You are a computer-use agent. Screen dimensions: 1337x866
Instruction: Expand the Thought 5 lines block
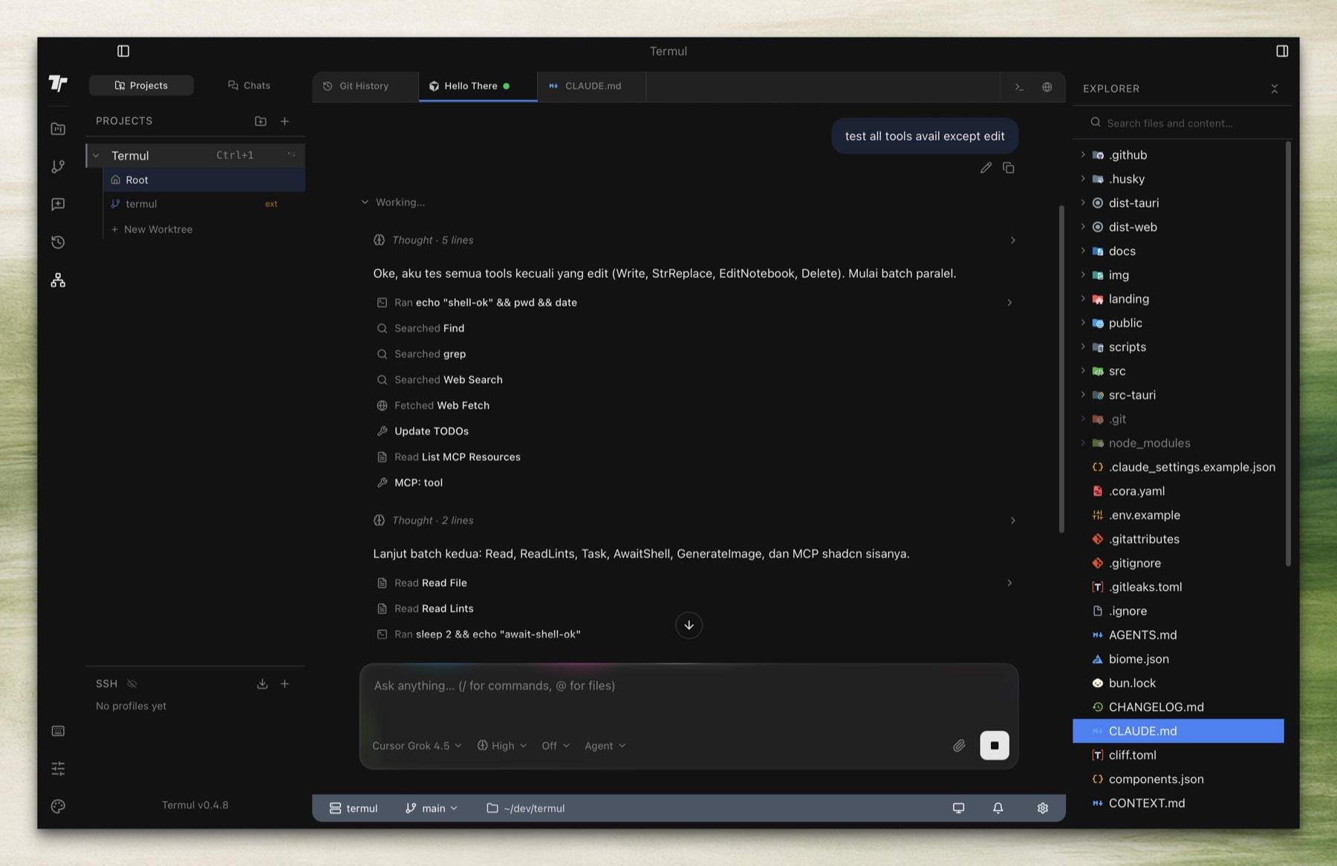click(694, 240)
